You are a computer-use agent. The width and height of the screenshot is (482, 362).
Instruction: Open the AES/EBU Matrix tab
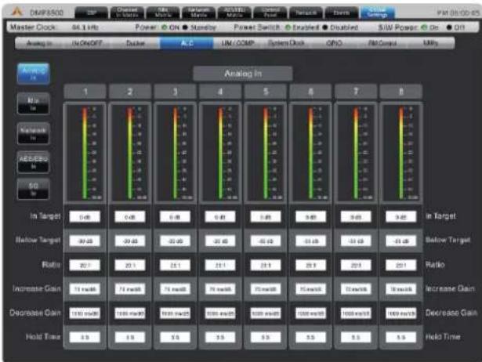(234, 13)
